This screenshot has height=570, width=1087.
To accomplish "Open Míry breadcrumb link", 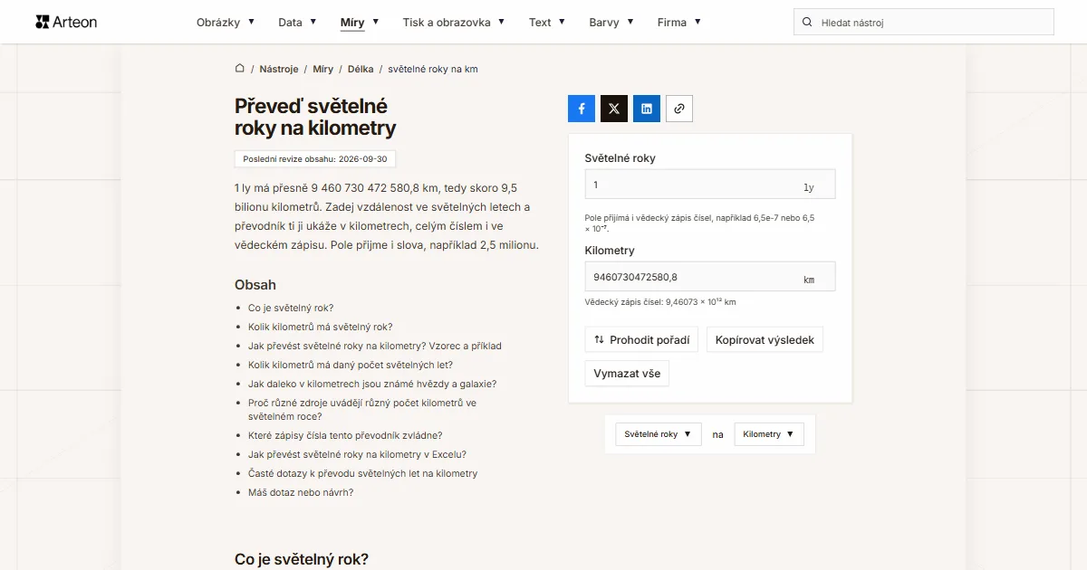I will point(323,69).
